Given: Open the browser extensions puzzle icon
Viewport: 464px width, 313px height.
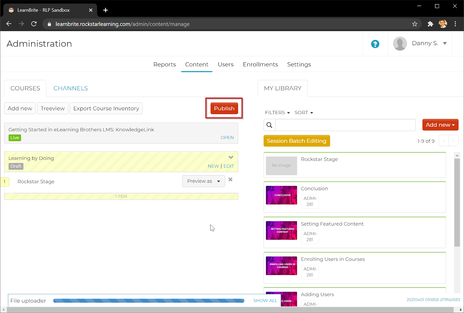Looking at the screenshot, I should (x=430, y=24).
